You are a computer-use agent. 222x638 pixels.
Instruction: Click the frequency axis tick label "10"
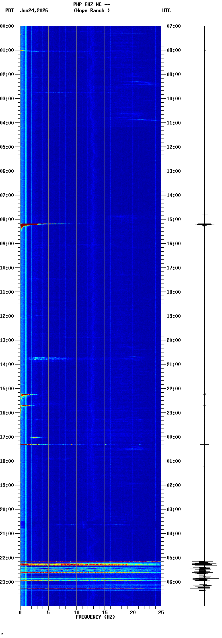click(x=76, y=613)
